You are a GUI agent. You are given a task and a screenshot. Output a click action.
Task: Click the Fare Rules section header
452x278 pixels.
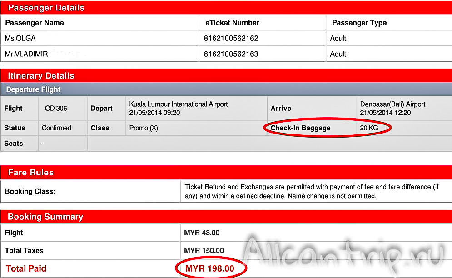(x=31, y=173)
